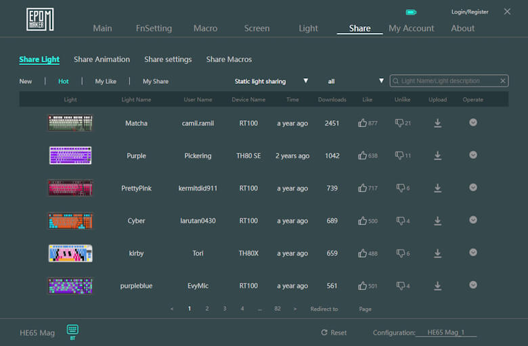
Task: Like the Purple light by Pickering
Action: (x=362, y=155)
